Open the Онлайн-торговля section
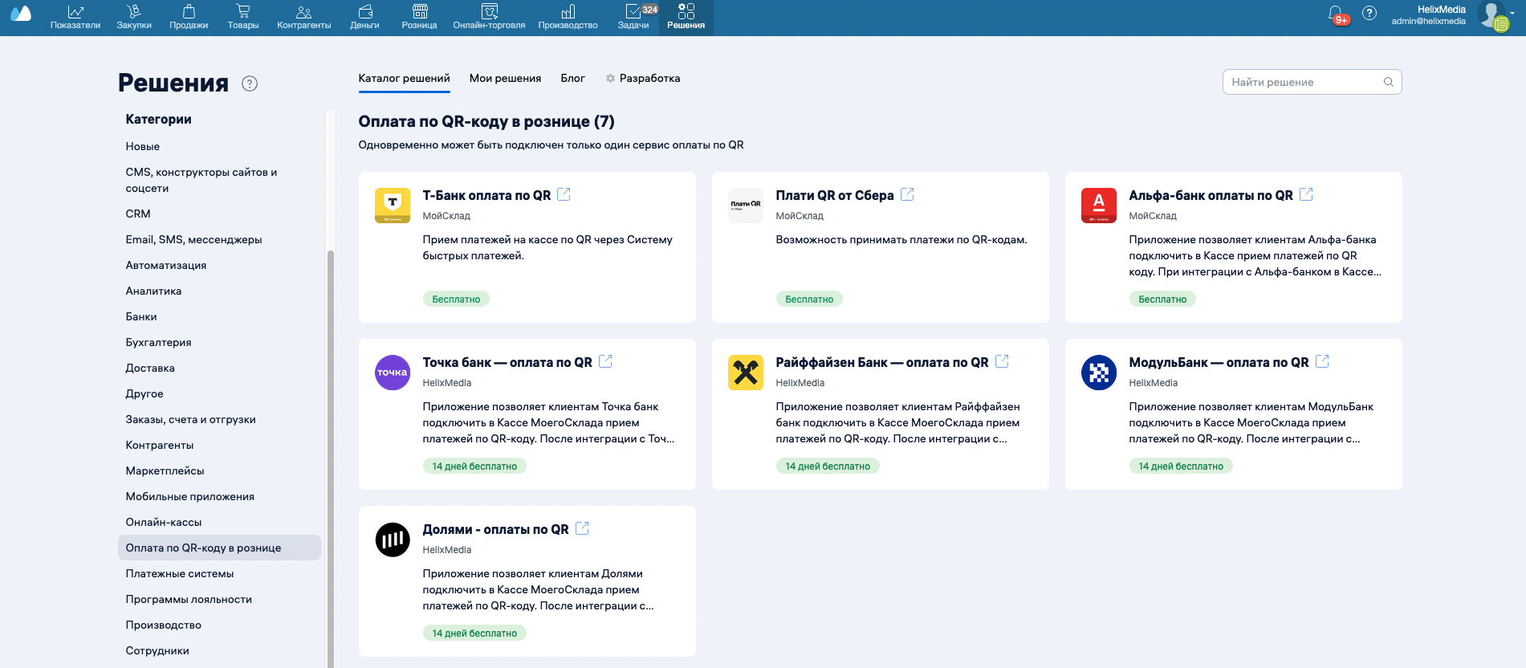The height and width of the screenshot is (668, 1526). tap(489, 17)
